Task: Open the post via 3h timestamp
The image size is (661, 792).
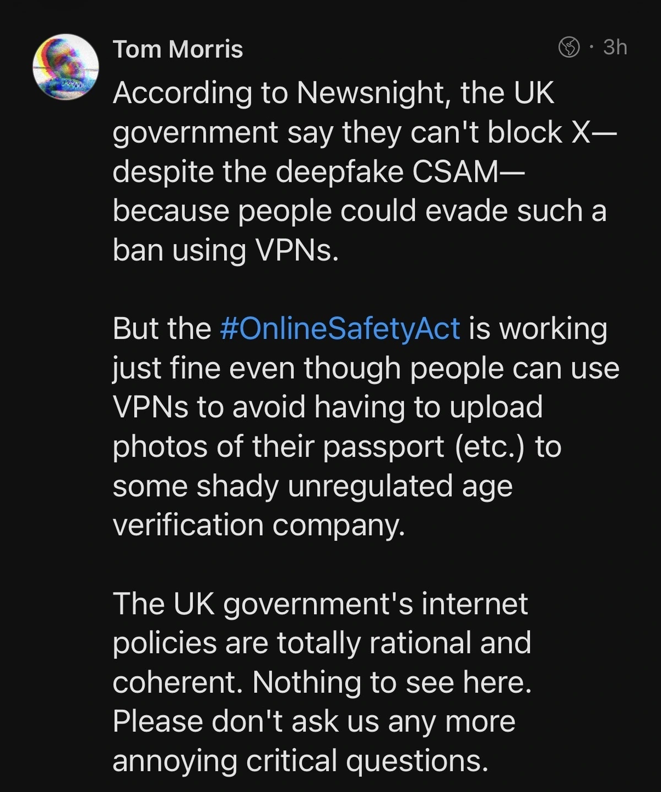Action: click(615, 47)
